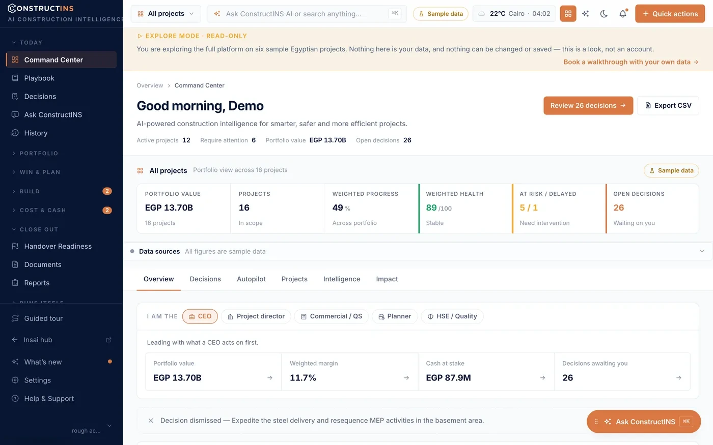Screen dimensions: 713x445
Task: Open Playbook in sidebar
Action: (x=61, y=78)
